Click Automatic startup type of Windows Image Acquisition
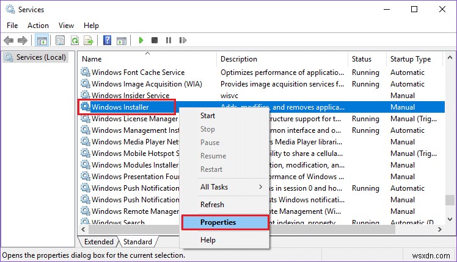The image size is (457, 262). [x=408, y=83]
